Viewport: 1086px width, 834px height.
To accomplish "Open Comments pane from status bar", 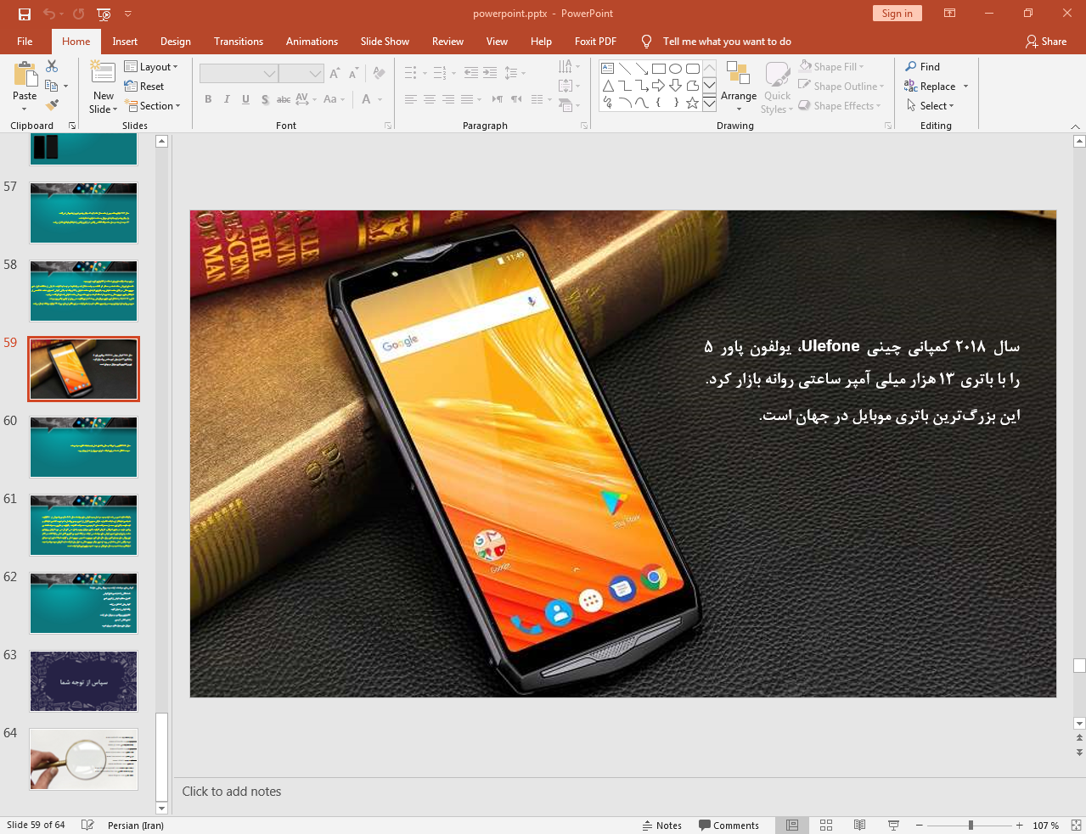I will [729, 825].
